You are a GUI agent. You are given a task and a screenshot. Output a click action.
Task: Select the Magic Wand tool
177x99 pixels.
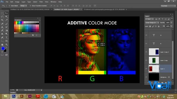pos(6,17)
